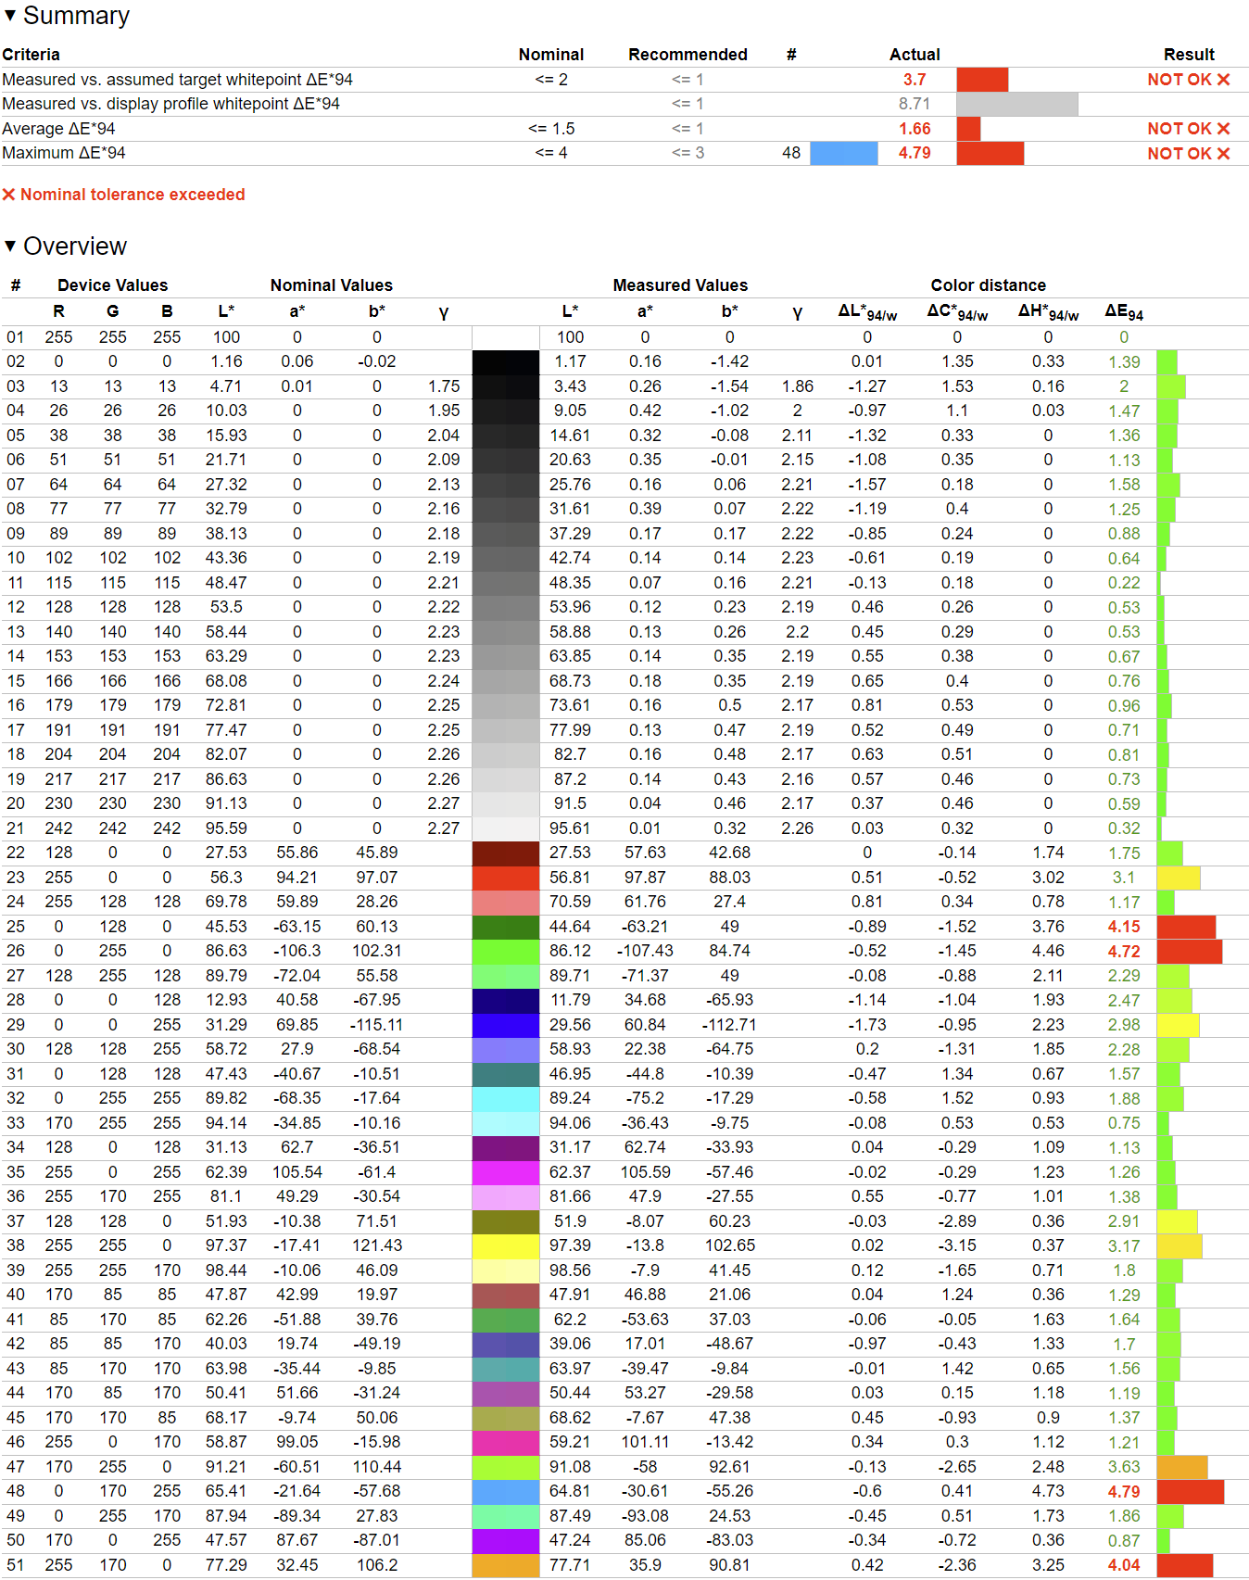The height and width of the screenshot is (1580, 1249).
Task: Click the ΔE94 column header
Action: (x=1124, y=311)
